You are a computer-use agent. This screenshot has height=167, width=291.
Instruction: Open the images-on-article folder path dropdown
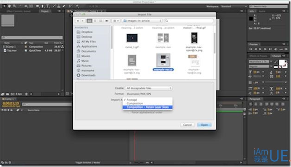[142, 21]
